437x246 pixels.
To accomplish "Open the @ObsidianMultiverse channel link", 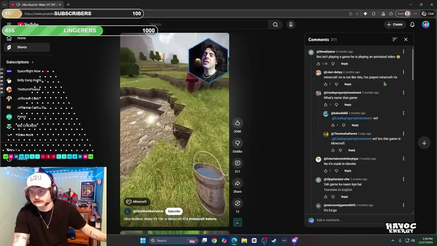I will [148, 211].
